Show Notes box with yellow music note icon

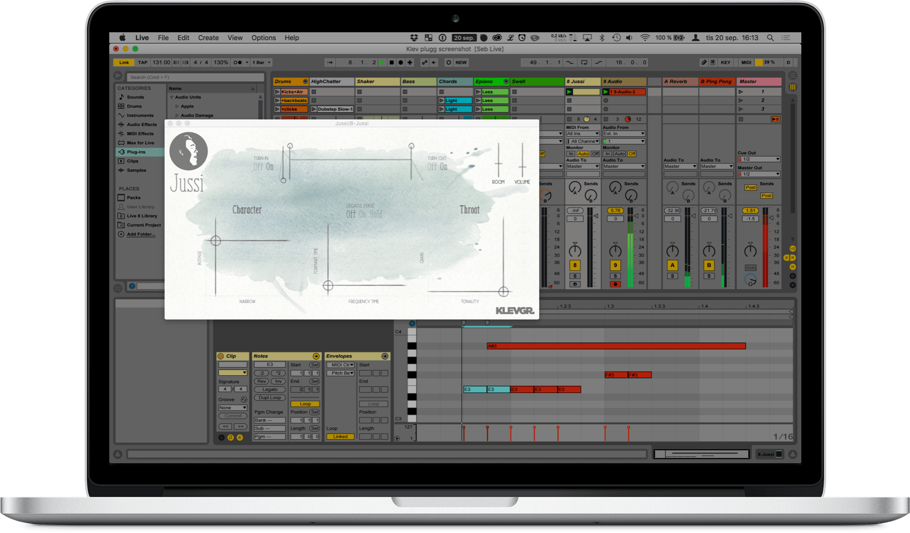coord(230,438)
